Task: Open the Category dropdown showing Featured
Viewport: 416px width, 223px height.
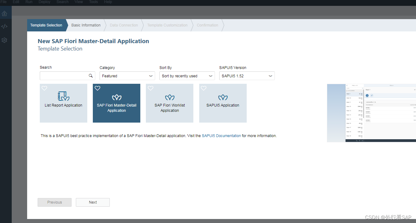Action: coord(127,76)
